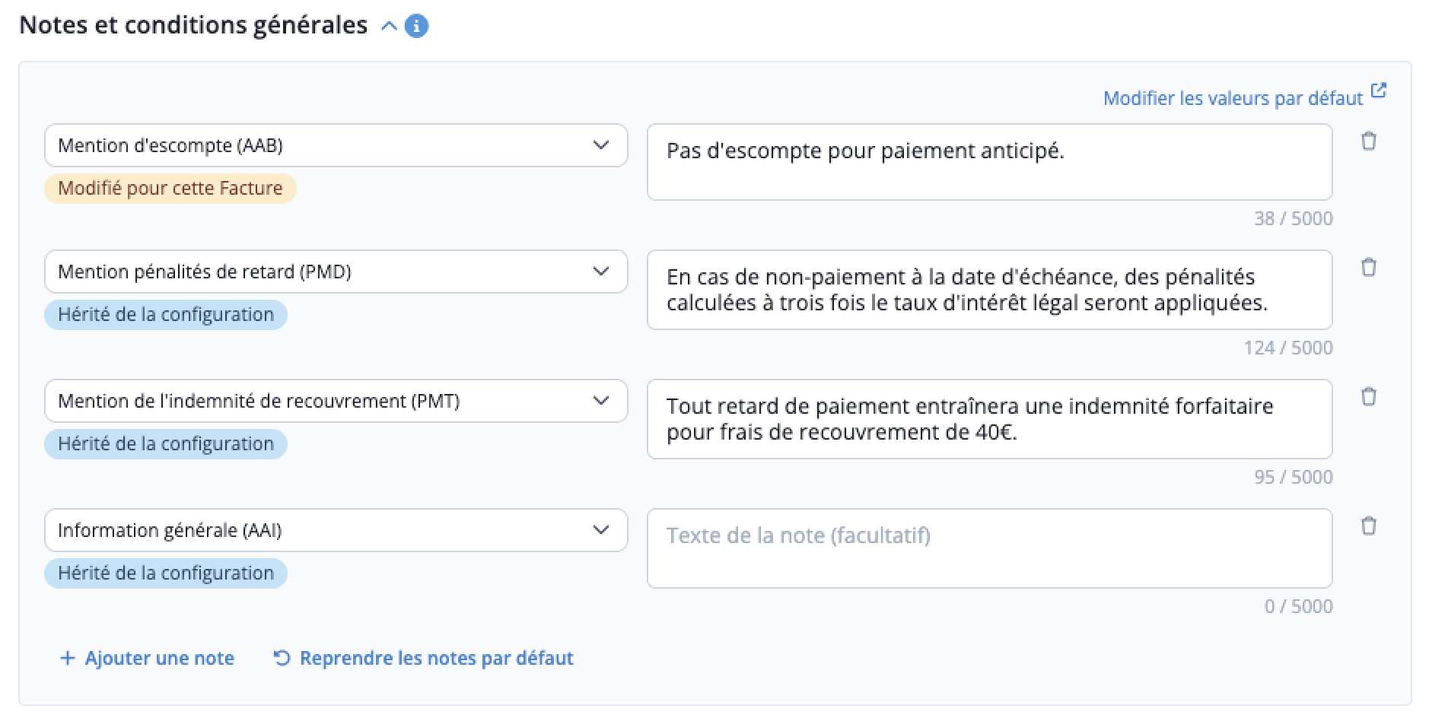Image resolution: width=1429 pixels, height=718 pixels.
Task: Click the plus icon for adding a note
Action: pyautogui.click(x=68, y=658)
